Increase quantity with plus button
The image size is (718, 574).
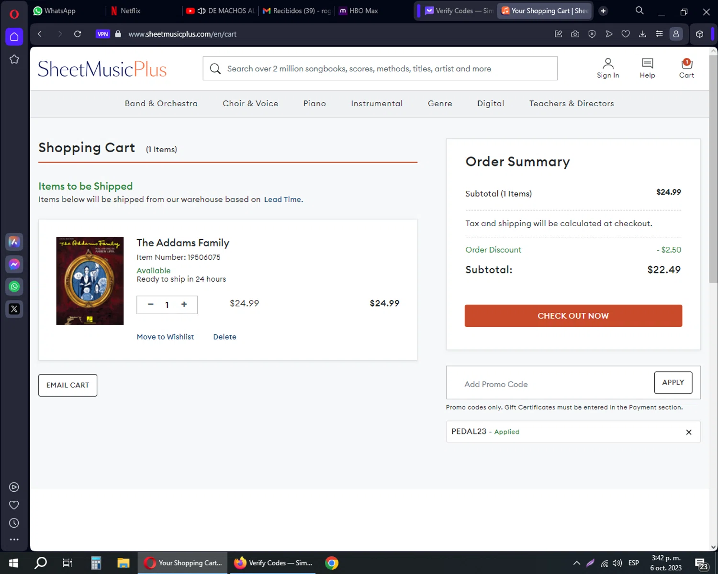[x=184, y=304]
